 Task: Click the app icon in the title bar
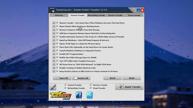pos(52,10)
